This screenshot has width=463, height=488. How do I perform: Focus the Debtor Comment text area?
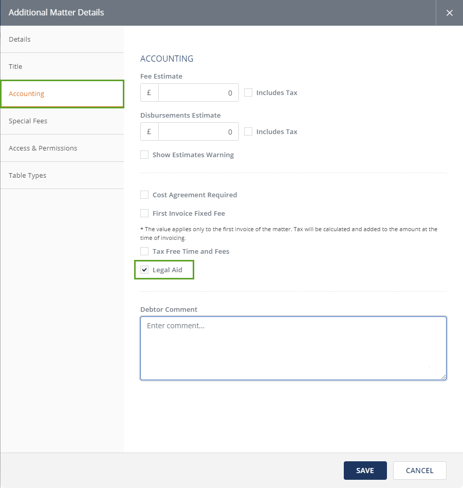pos(293,348)
